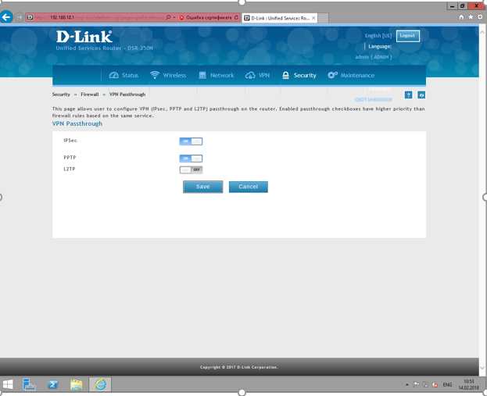Open the Maintenance menu

click(351, 76)
